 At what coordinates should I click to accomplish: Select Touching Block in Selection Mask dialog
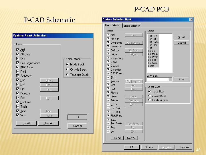coord(149,100)
